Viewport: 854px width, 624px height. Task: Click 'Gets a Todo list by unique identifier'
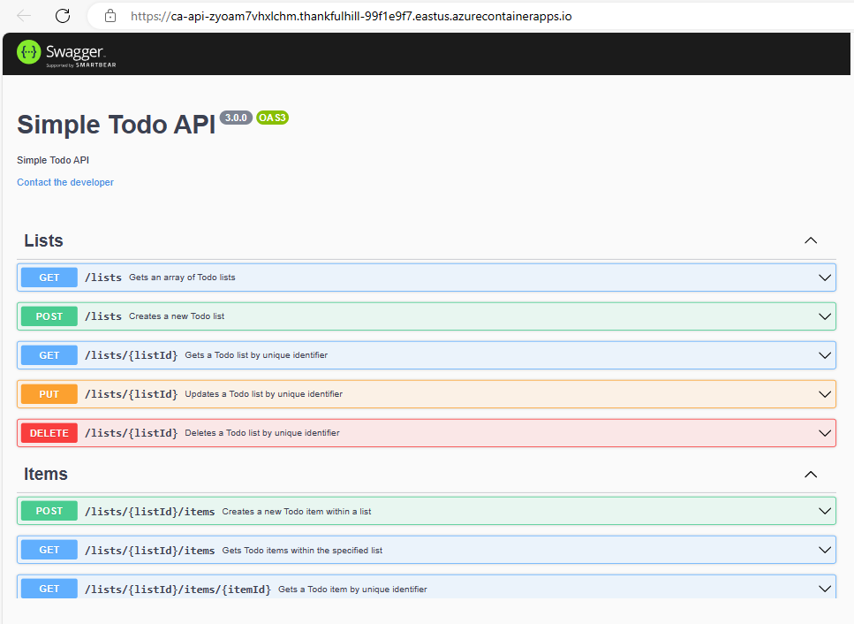[x=256, y=355]
